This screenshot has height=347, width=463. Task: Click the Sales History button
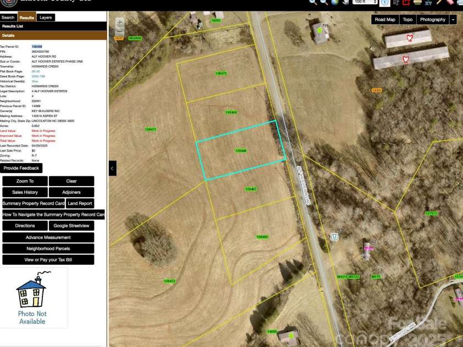coord(25,192)
